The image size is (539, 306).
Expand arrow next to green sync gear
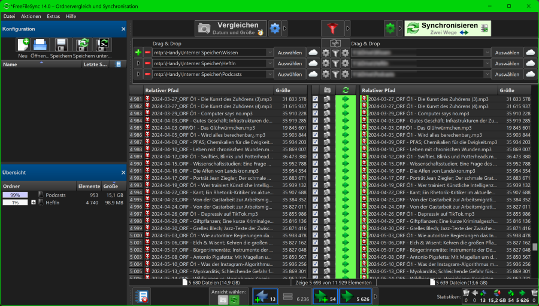(400, 29)
